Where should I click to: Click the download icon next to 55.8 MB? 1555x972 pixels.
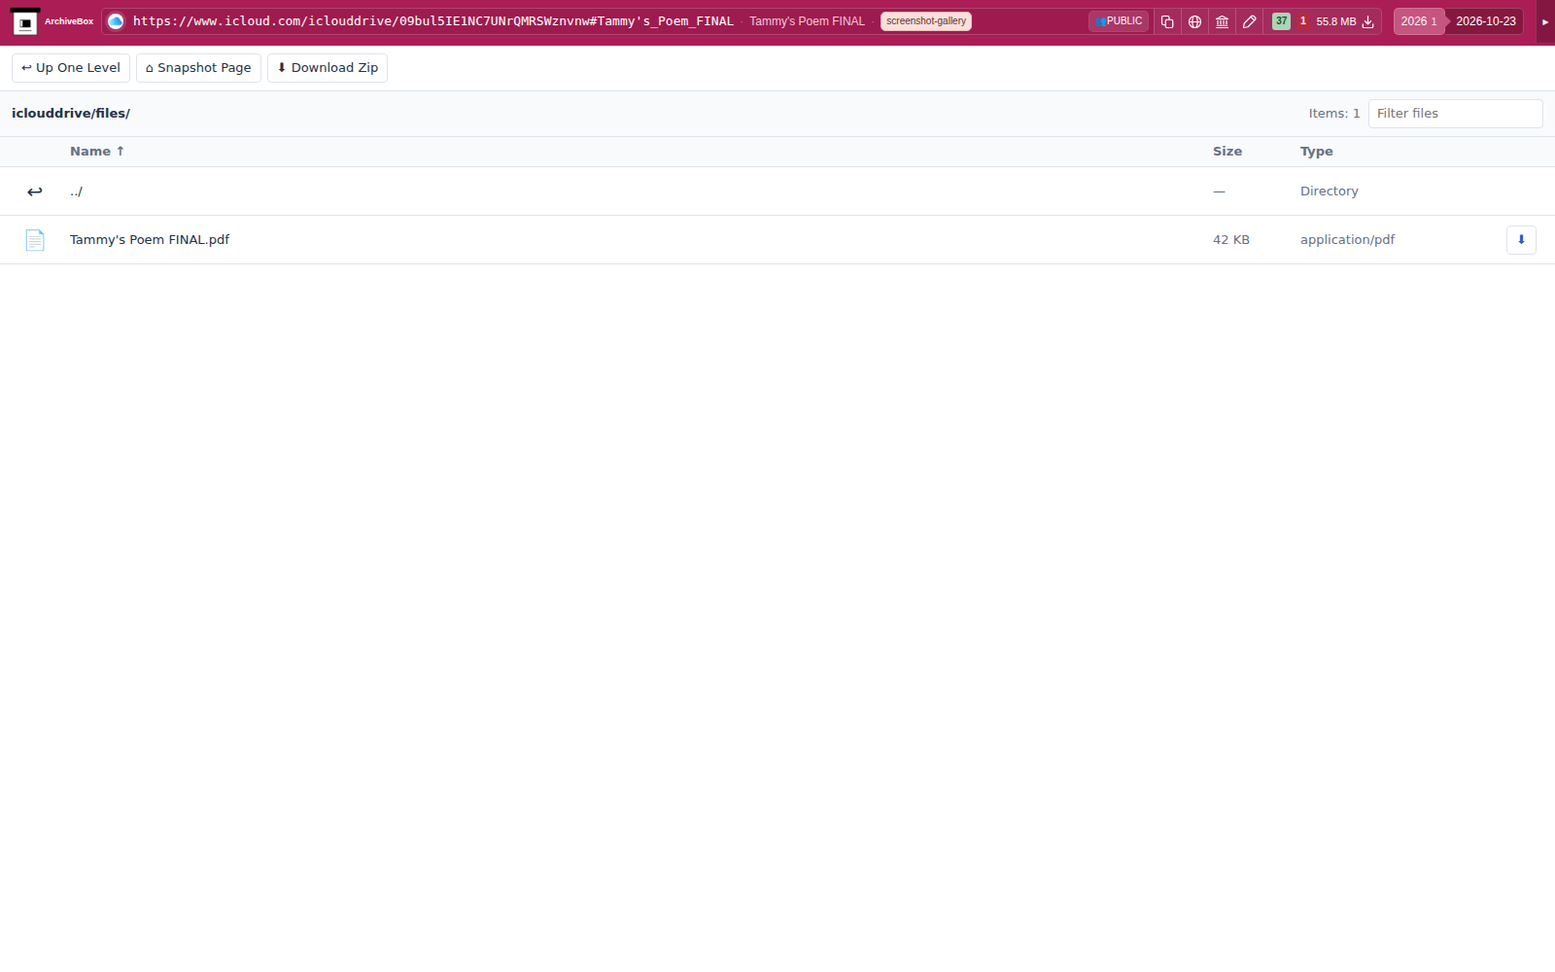1368,21
